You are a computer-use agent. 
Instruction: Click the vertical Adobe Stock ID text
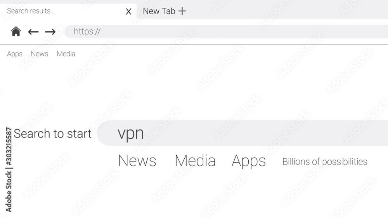click(x=9, y=170)
